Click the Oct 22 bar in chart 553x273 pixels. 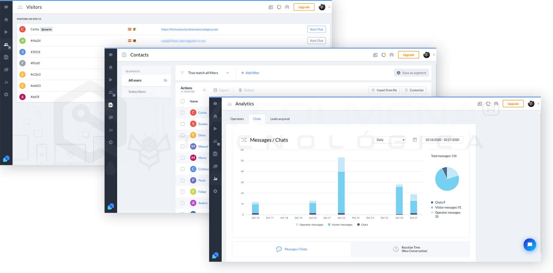click(x=341, y=186)
